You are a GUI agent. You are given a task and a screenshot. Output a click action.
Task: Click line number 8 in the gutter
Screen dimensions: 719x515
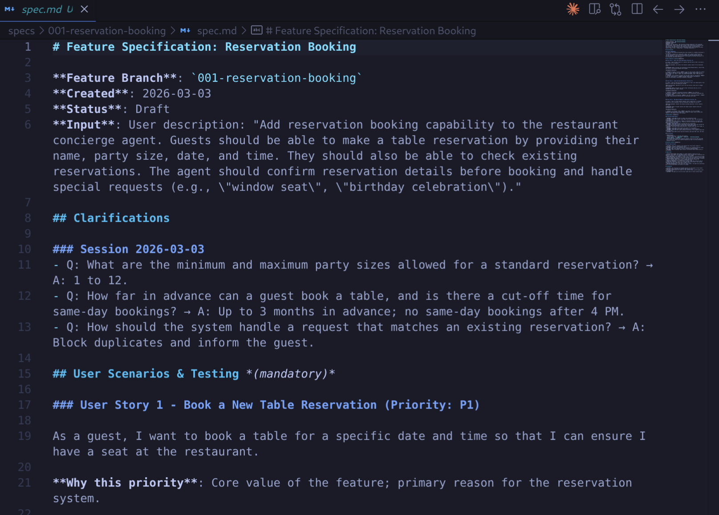tap(28, 218)
